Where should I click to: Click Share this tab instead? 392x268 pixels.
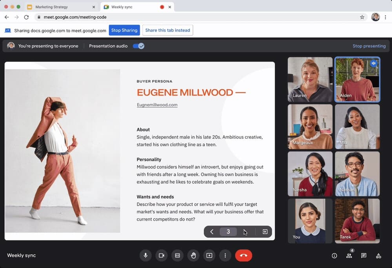point(167,30)
